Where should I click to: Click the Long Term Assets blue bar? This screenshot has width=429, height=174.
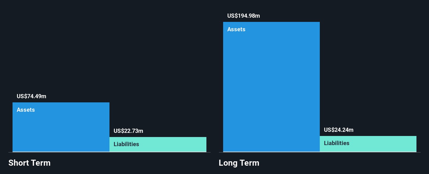271,89
